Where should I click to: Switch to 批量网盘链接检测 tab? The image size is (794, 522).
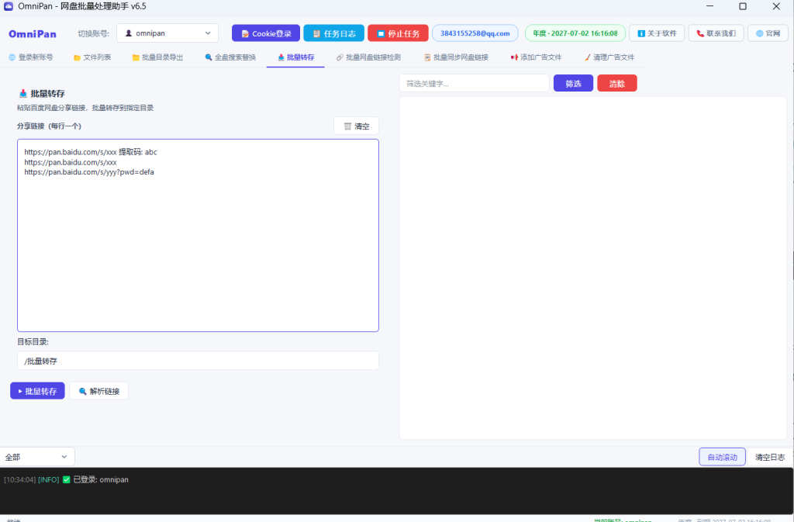[x=368, y=57]
